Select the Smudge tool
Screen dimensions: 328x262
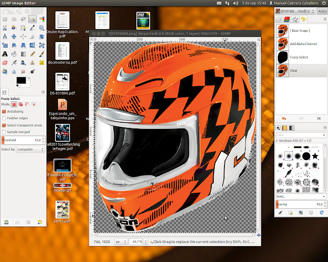tap(23, 72)
